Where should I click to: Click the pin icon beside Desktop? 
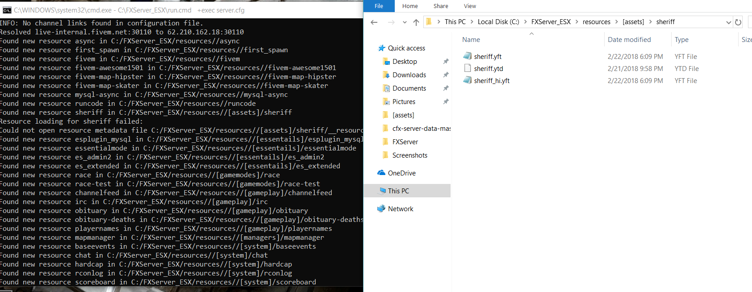click(x=446, y=61)
